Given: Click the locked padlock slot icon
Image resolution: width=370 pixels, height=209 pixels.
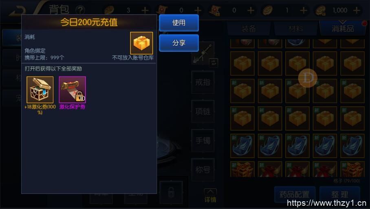Looking at the screenshot, I should point(171,192).
